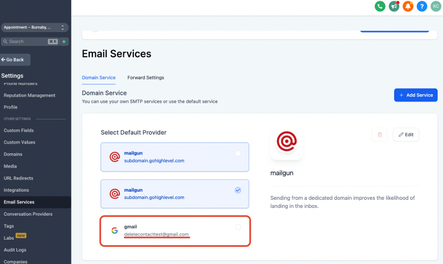443x264 pixels.
Task: Click the green phone dialer icon
Action: click(x=380, y=6)
